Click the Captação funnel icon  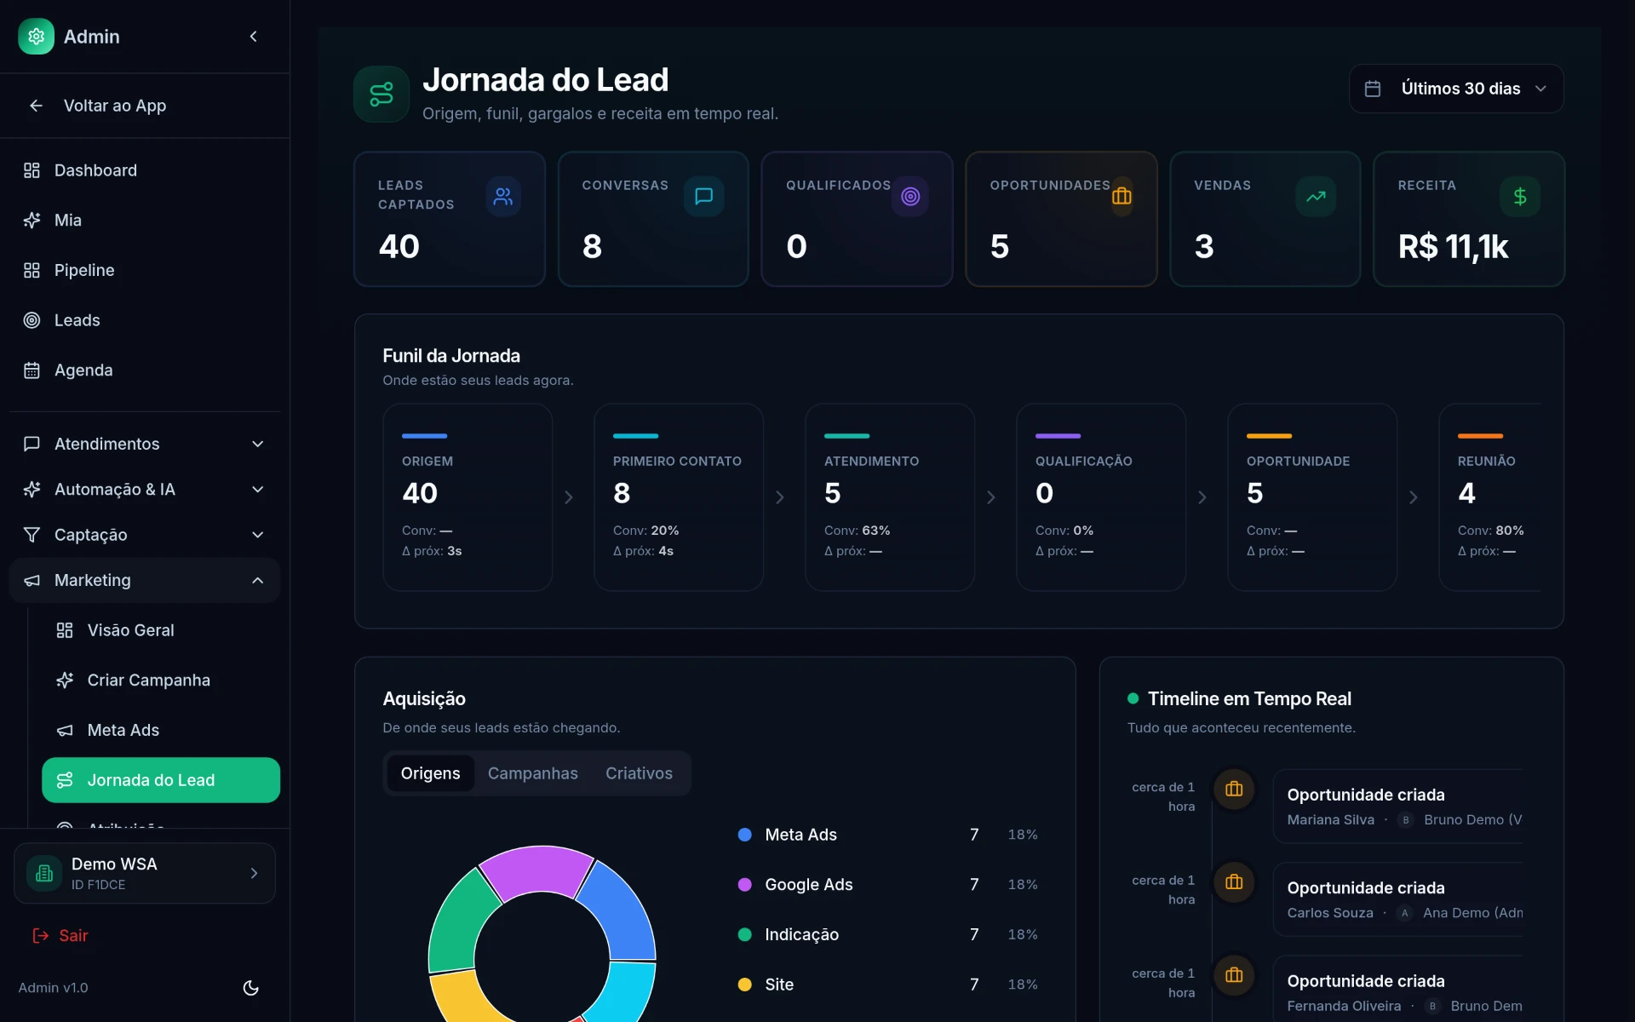pyautogui.click(x=32, y=535)
